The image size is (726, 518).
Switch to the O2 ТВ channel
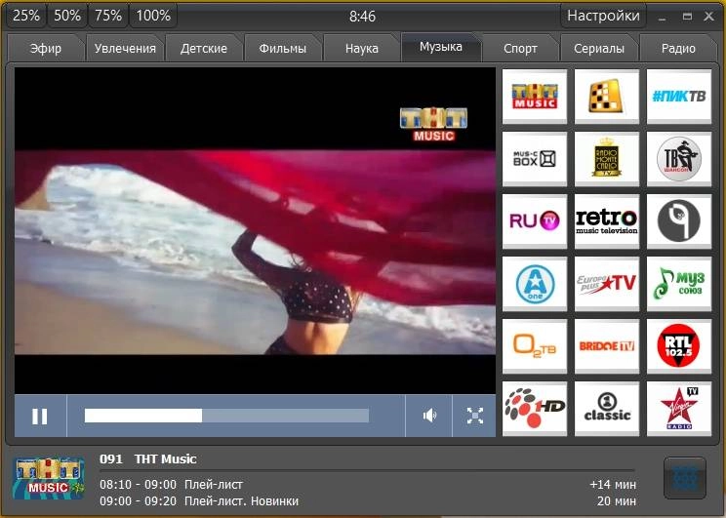point(535,345)
